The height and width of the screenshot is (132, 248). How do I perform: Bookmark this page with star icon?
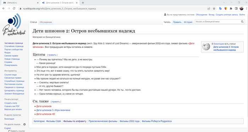pos(214,8)
